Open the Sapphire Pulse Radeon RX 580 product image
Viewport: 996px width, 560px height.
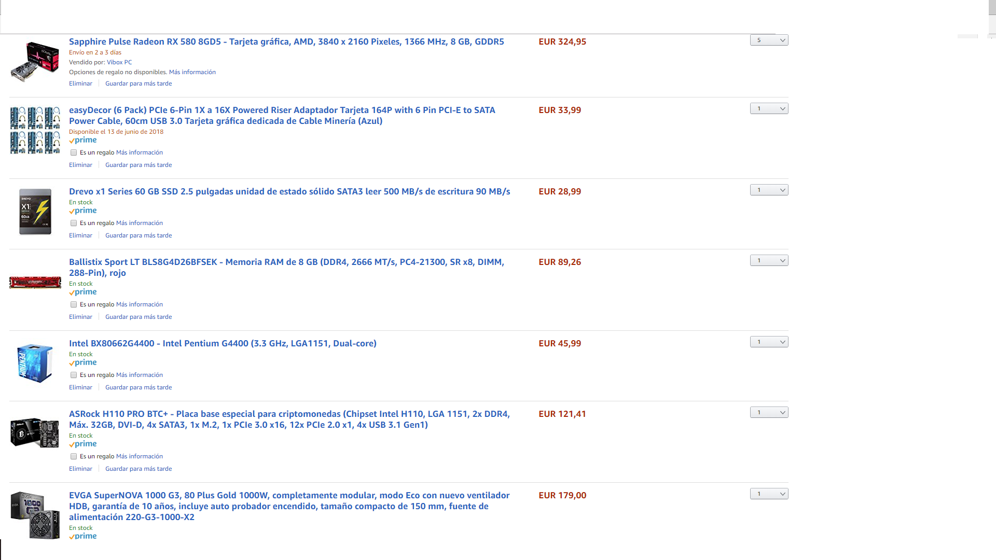(x=35, y=62)
